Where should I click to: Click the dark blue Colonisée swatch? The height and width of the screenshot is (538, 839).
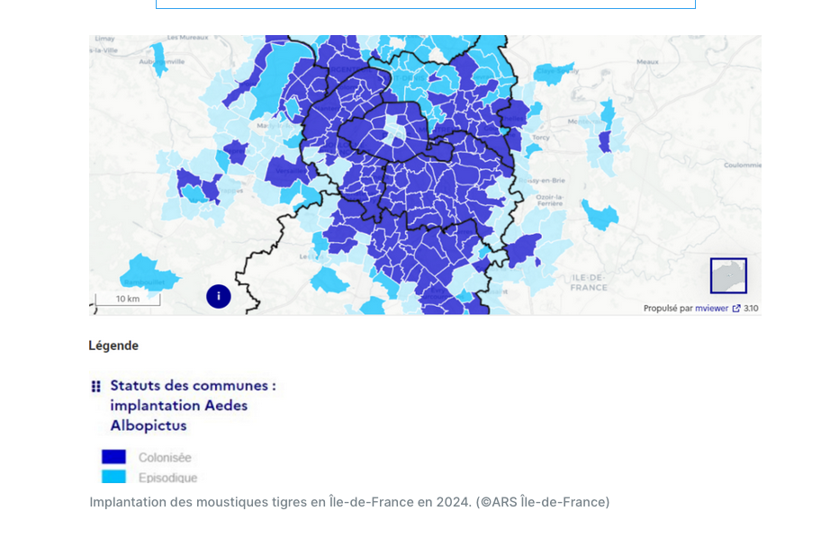tap(113, 457)
